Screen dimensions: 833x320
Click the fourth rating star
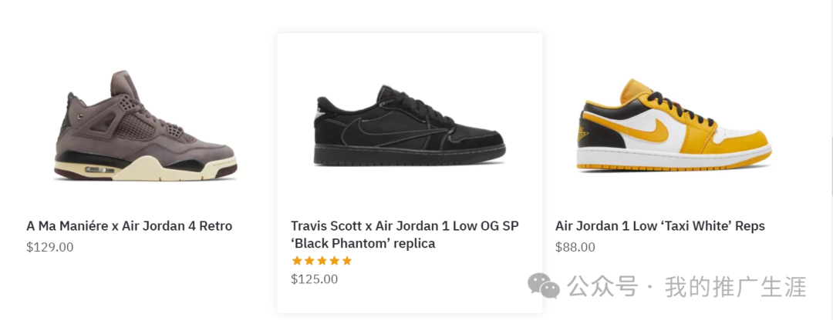[x=334, y=261]
